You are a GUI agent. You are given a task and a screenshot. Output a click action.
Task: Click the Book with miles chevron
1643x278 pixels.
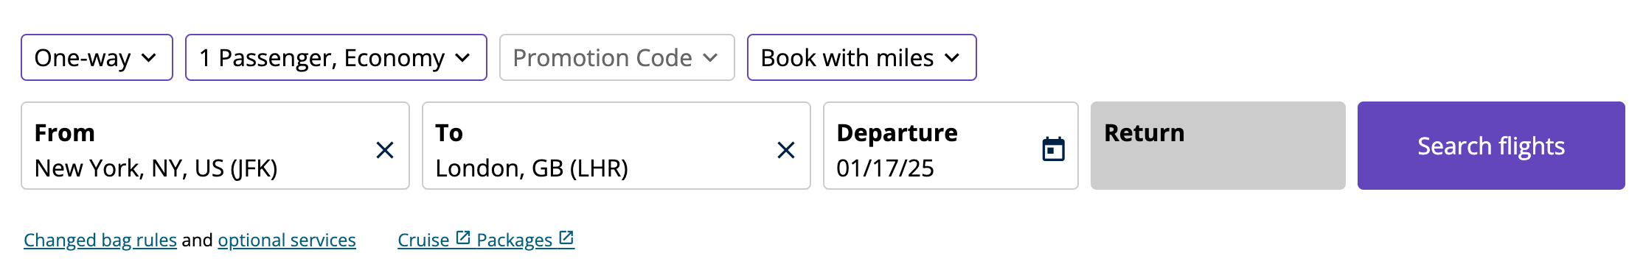(952, 57)
